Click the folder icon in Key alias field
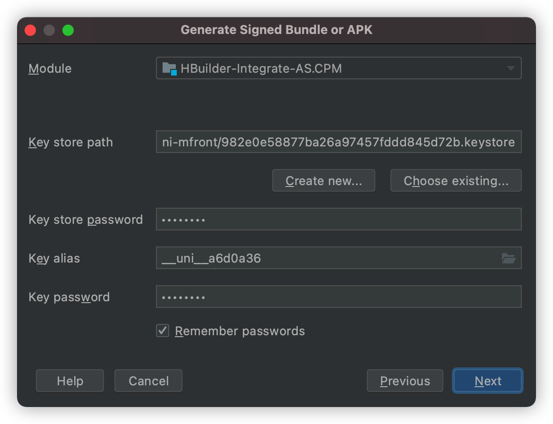Image resolution: width=553 pixels, height=424 pixels. point(508,258)
